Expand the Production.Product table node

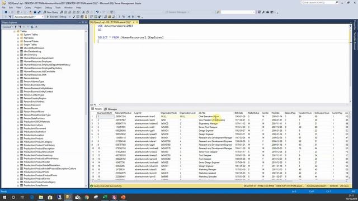[18, 138]
